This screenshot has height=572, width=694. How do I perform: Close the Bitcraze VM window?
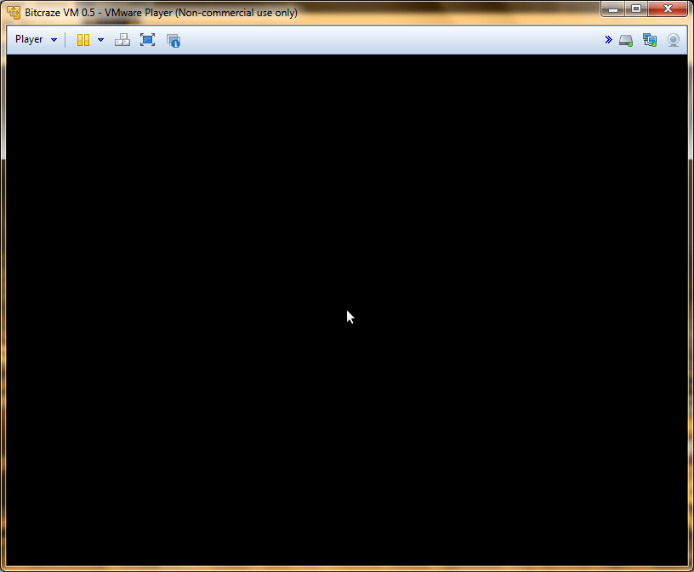668,9
